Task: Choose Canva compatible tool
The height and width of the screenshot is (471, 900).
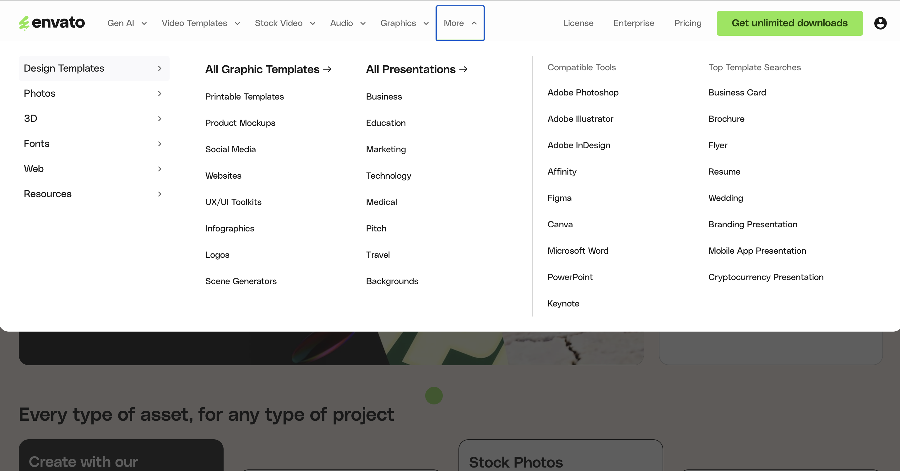Action: (x=560, y=224)
